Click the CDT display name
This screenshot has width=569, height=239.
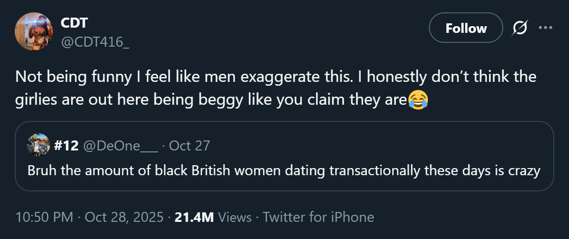tap(74, 23)
